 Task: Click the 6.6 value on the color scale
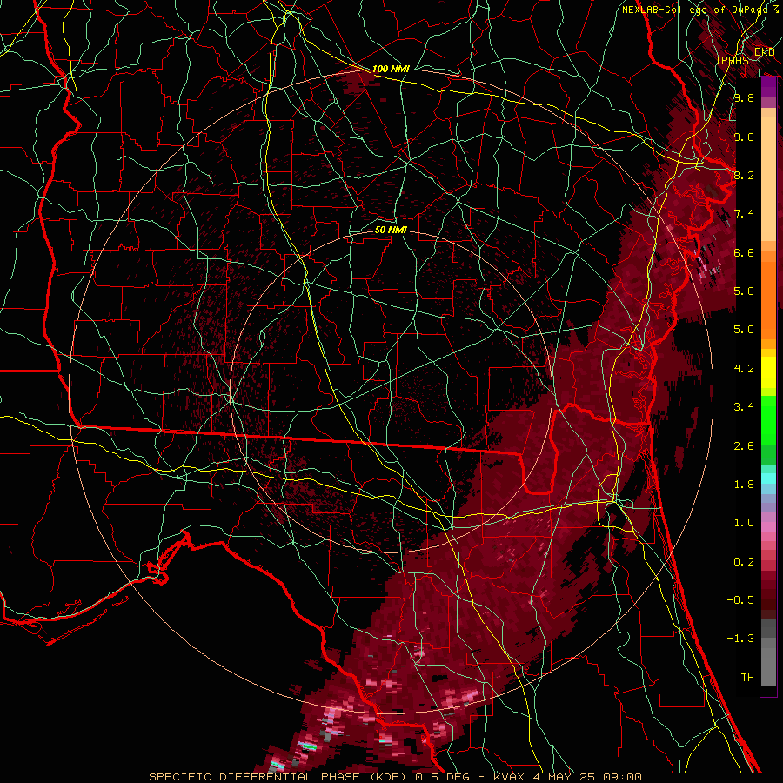click(744, 252)
